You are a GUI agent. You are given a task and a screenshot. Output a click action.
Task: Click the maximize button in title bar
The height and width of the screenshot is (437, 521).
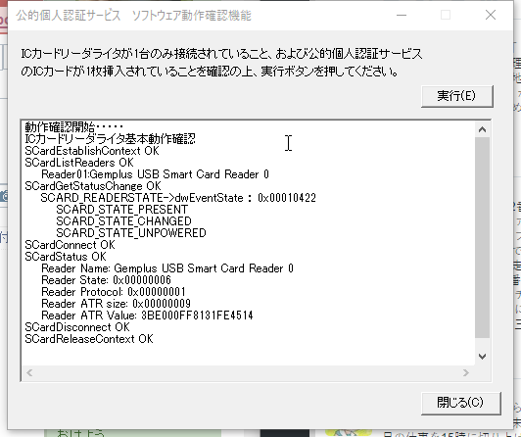tap(446, 16)
